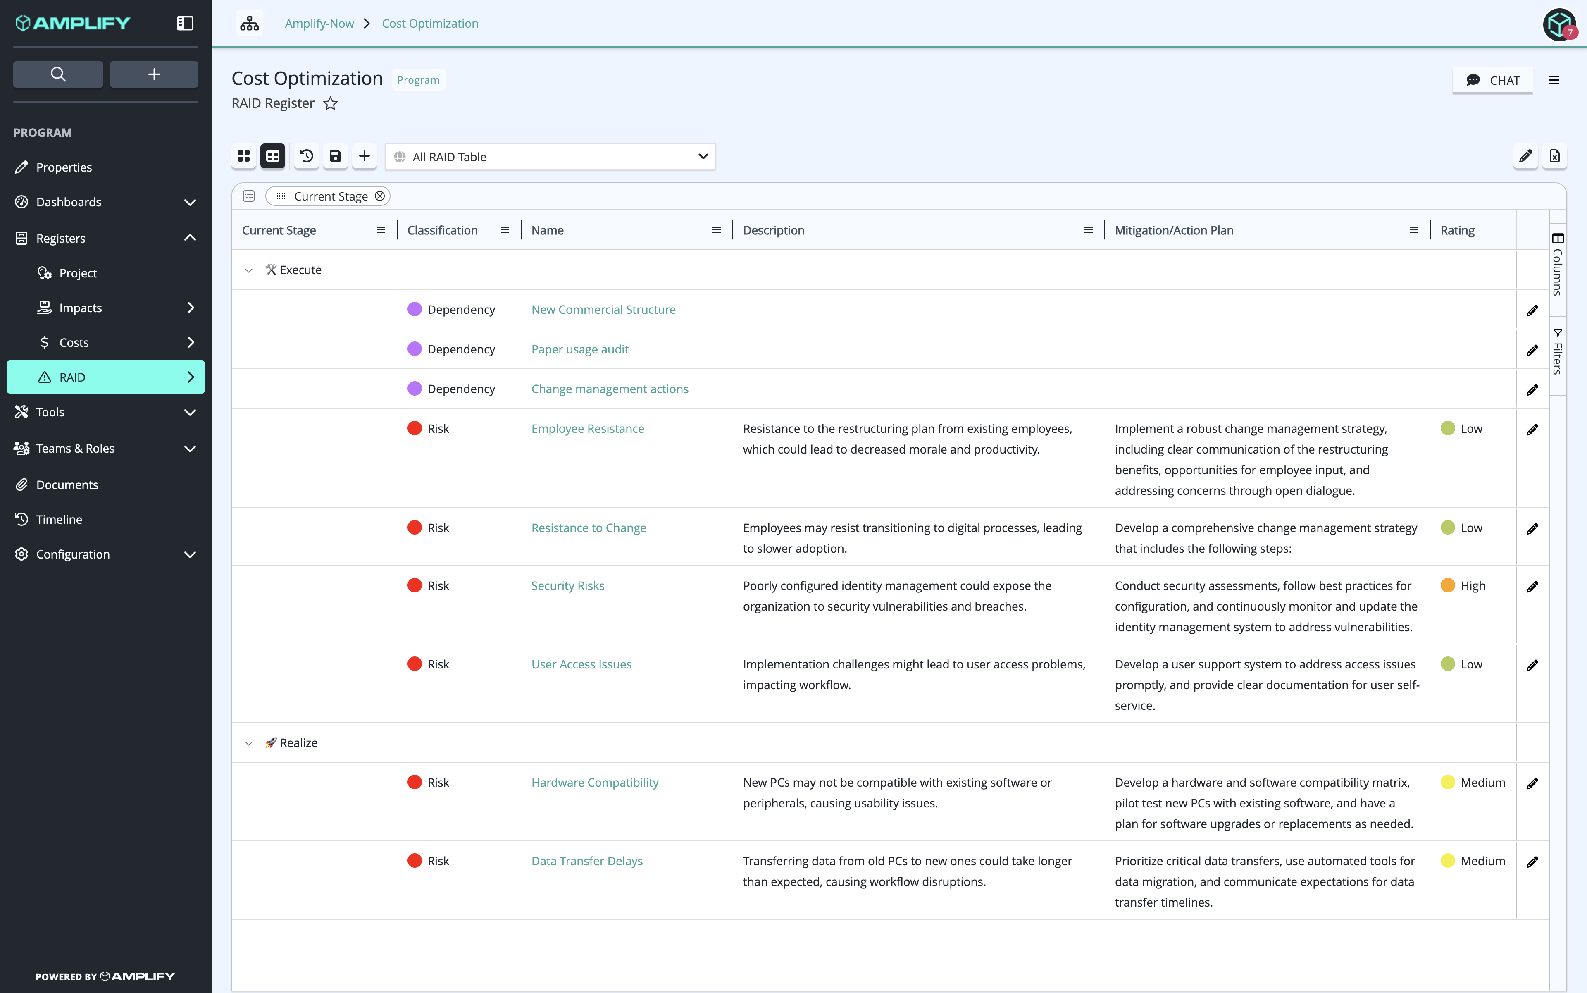
Task: Open the sidebar search button
Action: pos(58,74)
